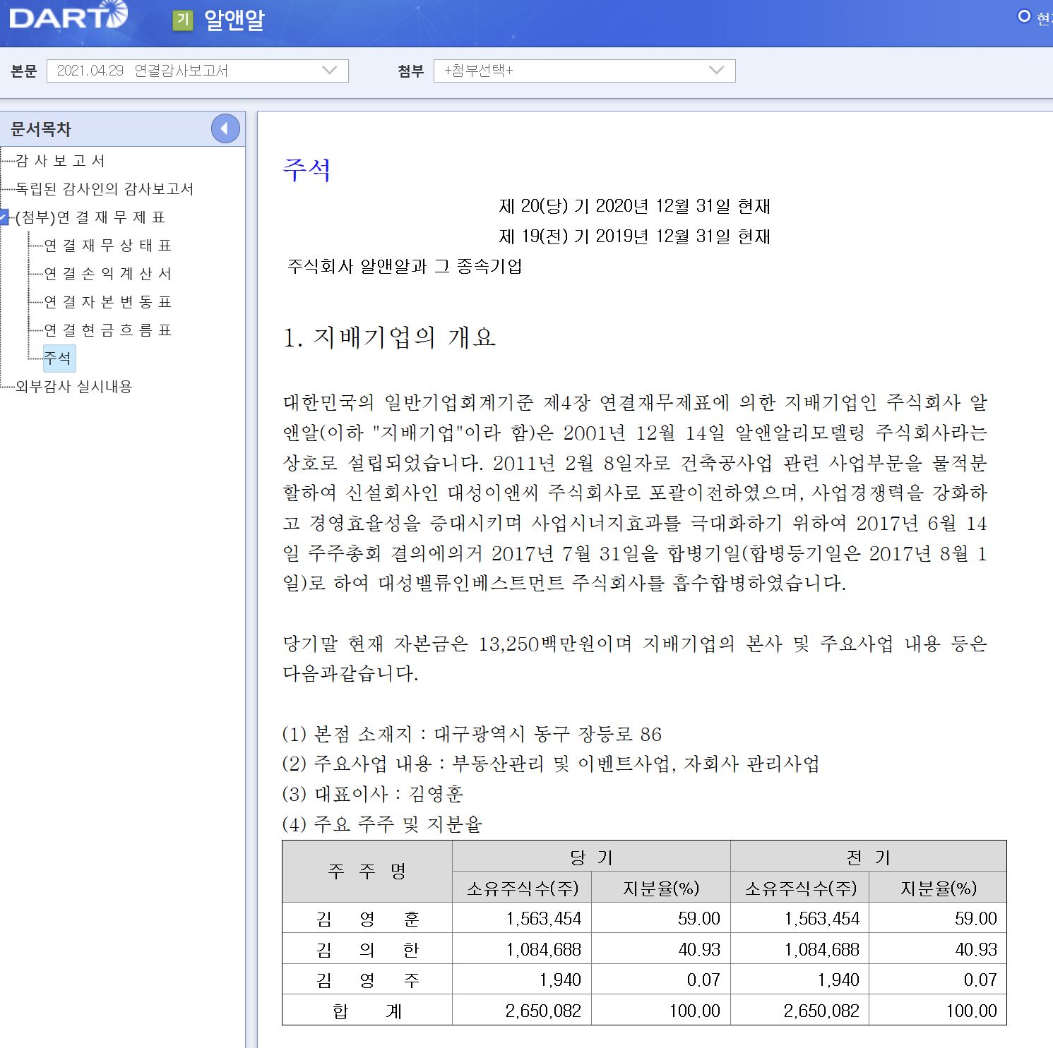Toggle the expander beside (첨부)연결재무제표
Screen dimensions: 1053x1048
(4, 217)
